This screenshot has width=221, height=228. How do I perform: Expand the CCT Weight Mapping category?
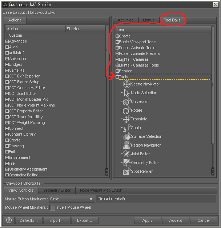click(7, 123)
